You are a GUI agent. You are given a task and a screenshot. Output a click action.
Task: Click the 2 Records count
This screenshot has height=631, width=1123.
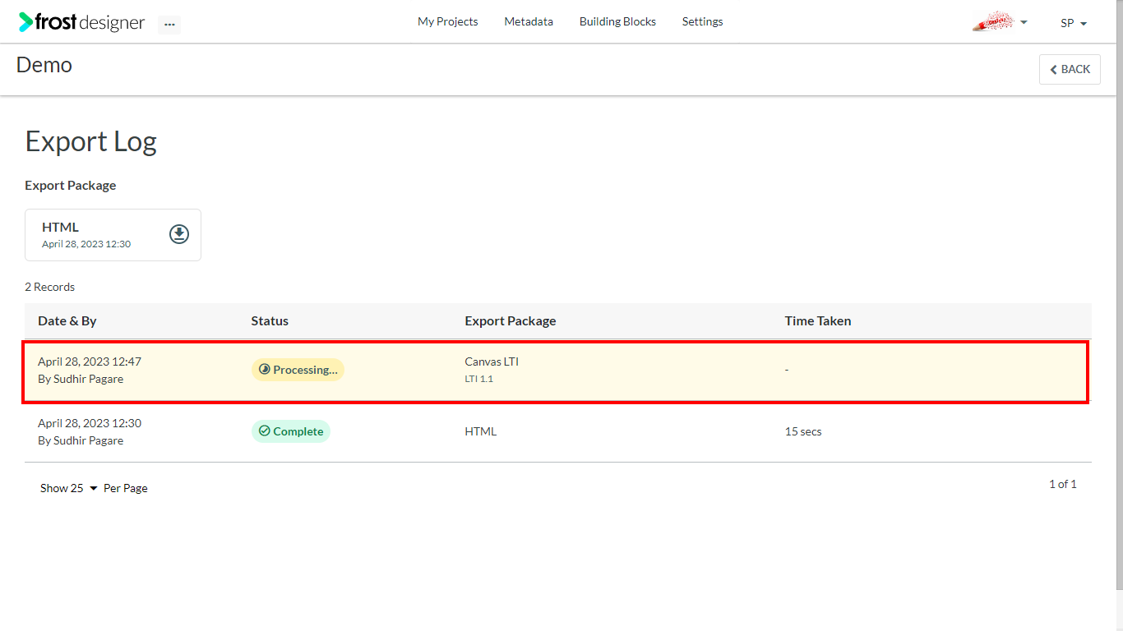coord(50,287)
